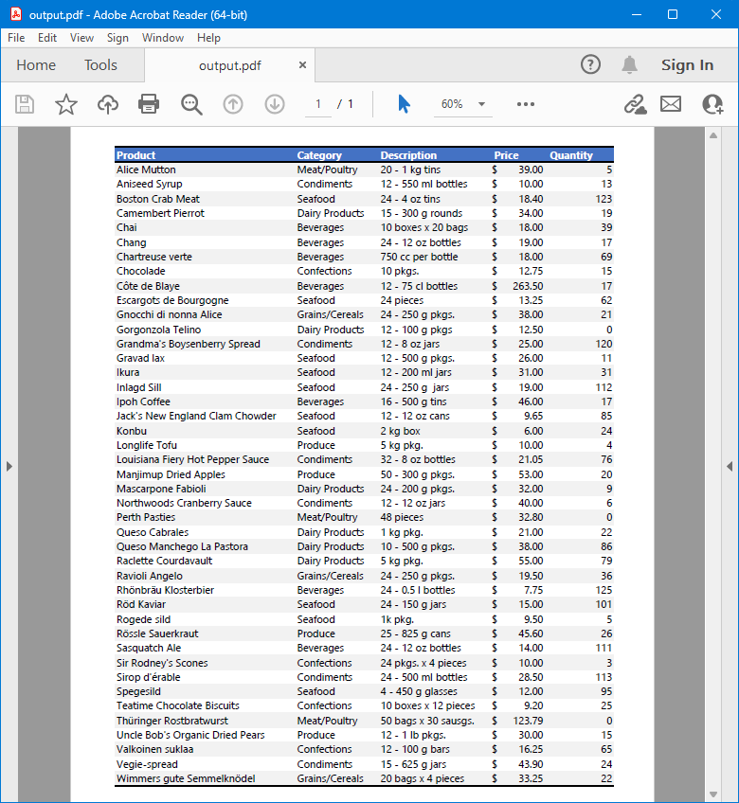The width and height of the screenshot is (739, 803).
Task: Open the Help question mark icon
Action: (590, 64)
